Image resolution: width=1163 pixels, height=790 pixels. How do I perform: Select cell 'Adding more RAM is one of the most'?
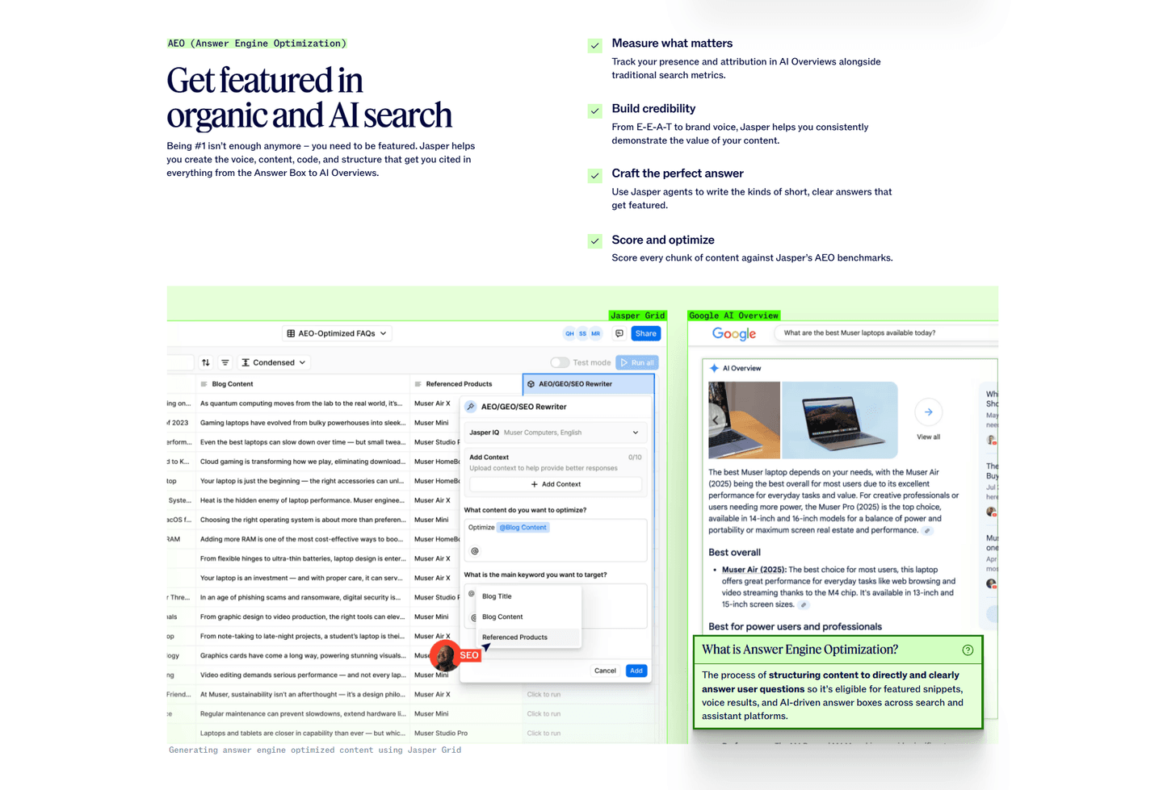pyautogui.click(x=303, y=539)
